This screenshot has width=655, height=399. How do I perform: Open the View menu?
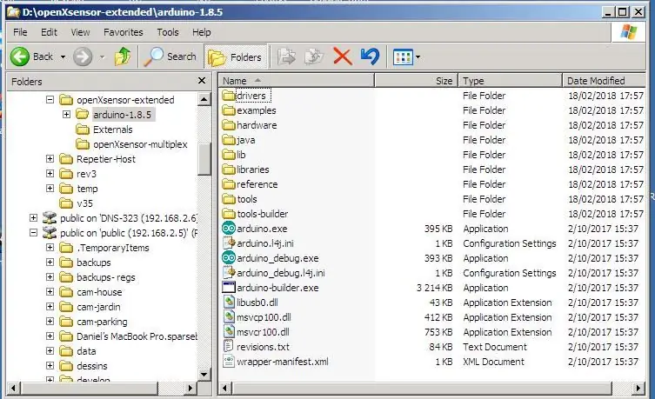(80, 32)
